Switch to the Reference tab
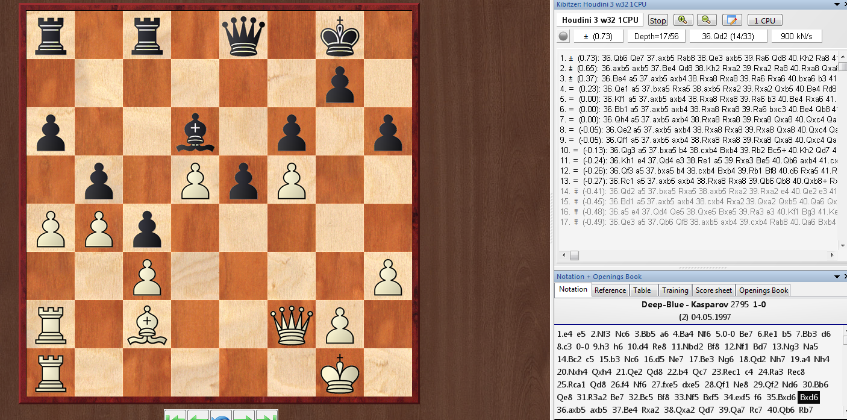The width and height of the screenshot is (847, 420). [610, 290]
